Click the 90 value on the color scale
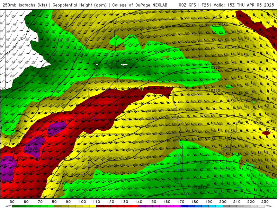The image size is (277, 208). pyautogui.click(x=68, y=202)
